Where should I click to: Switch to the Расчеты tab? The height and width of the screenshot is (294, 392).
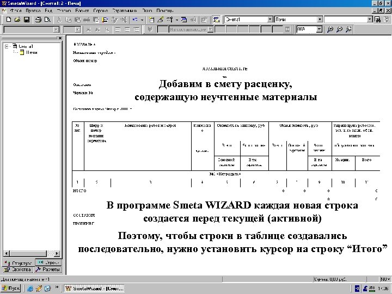click(47, 269)
